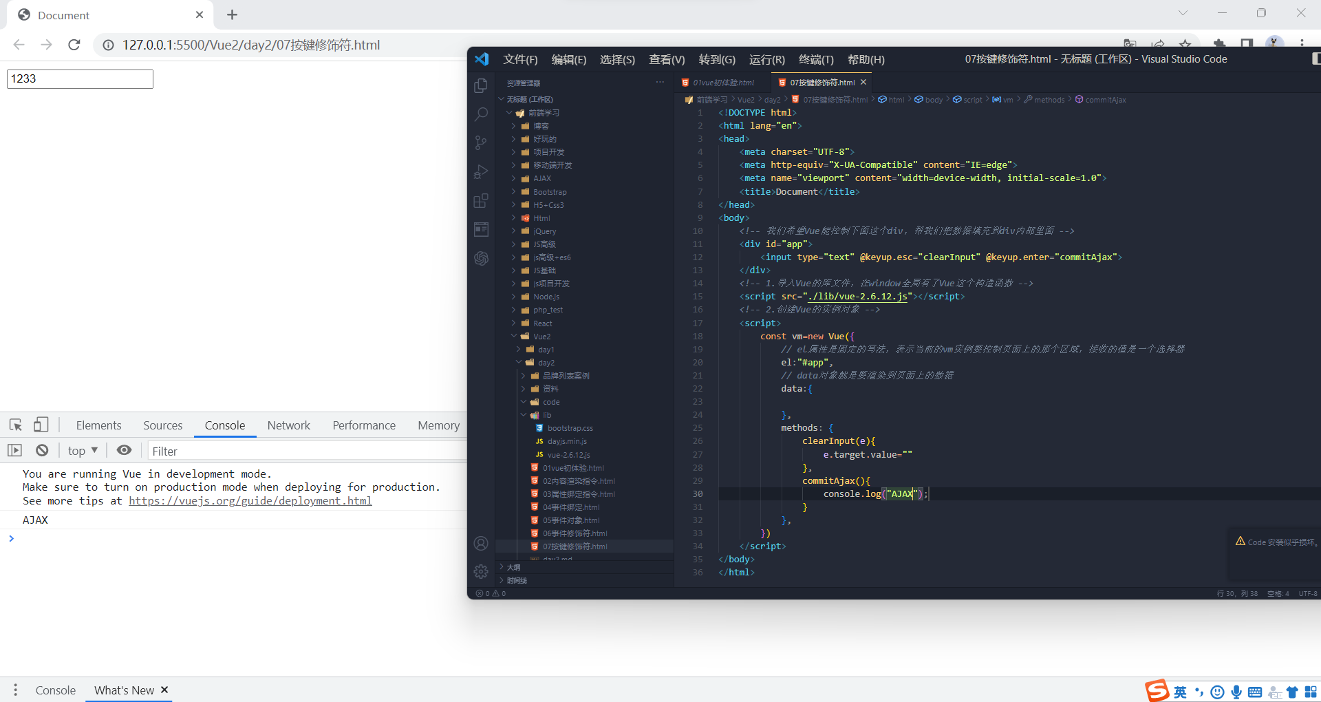Open 06事件修饰符.html in explorer
Screen dimensions: 1321x702
[x=574, y=533]
